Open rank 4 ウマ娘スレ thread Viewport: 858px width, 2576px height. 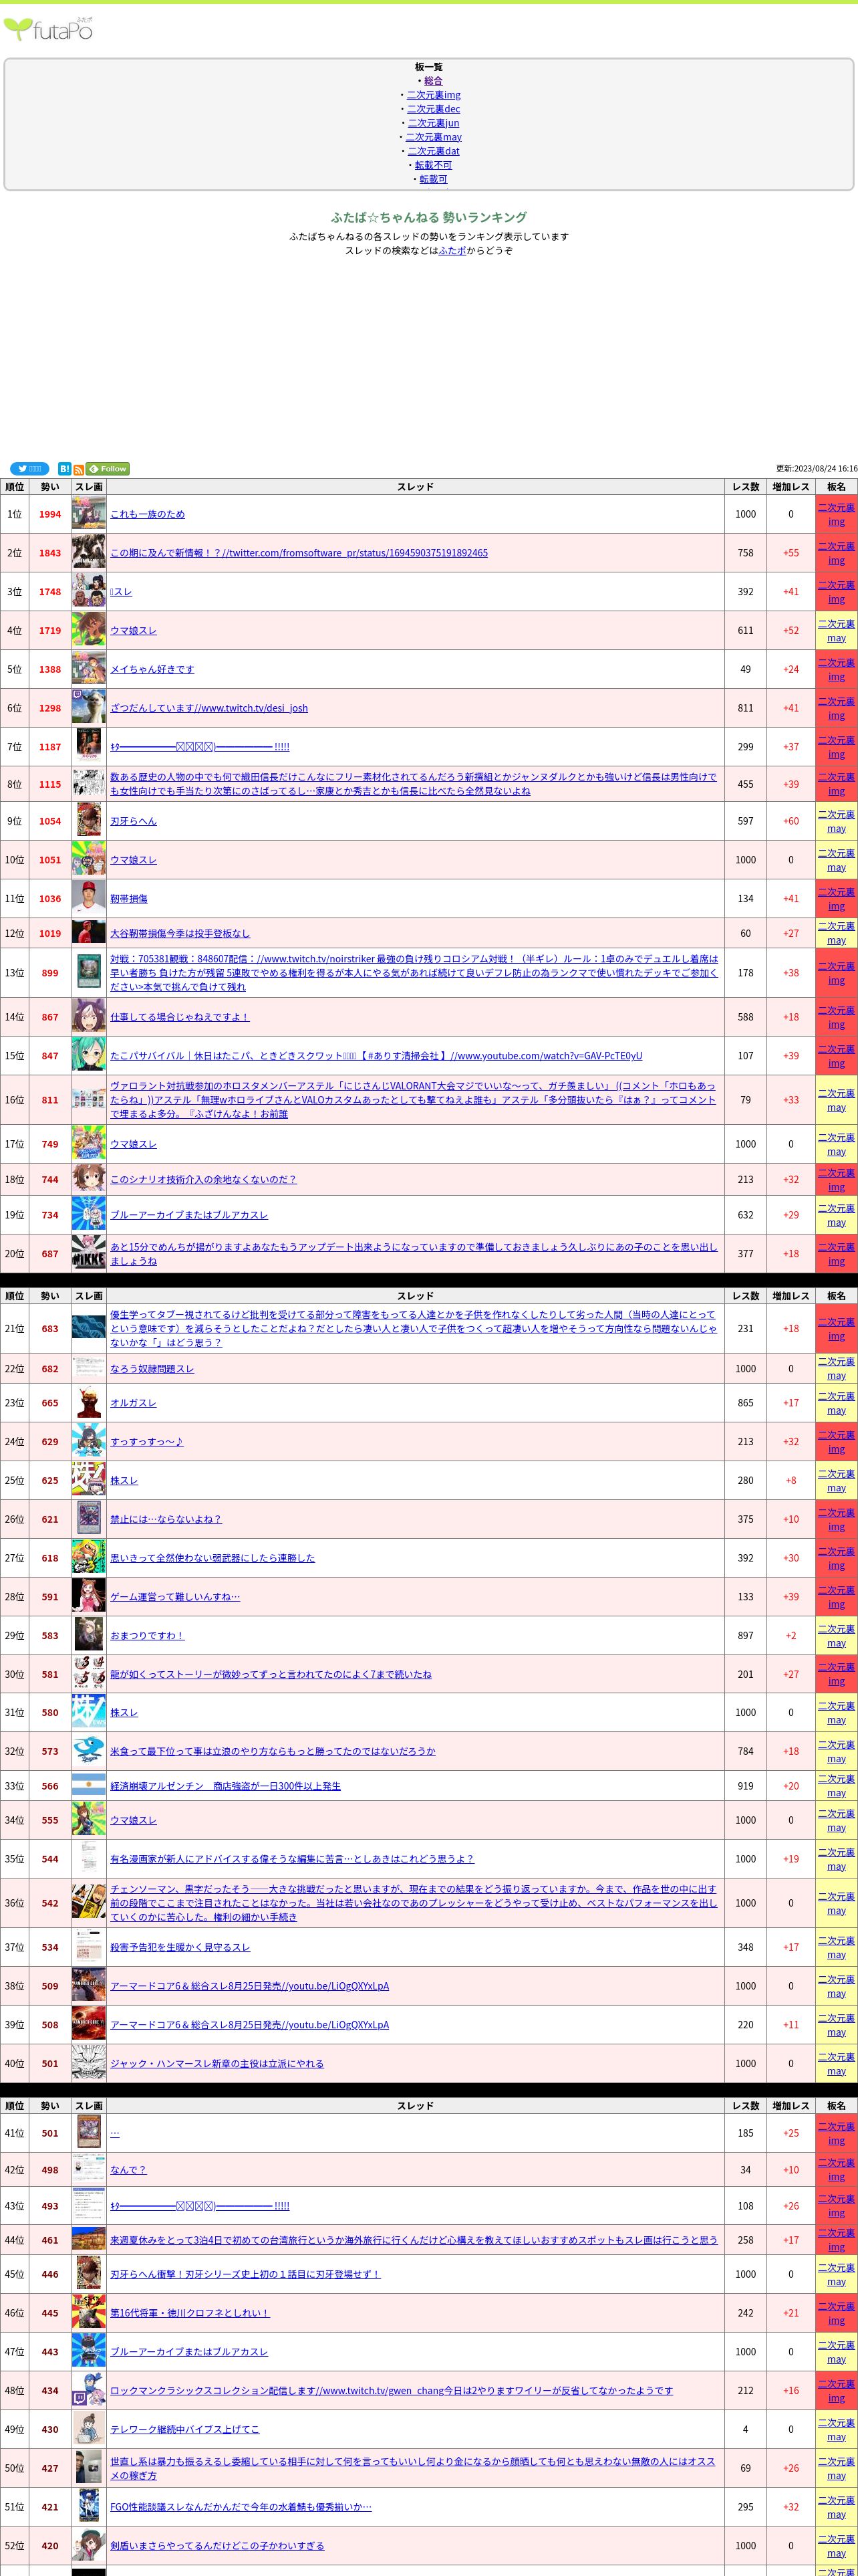click(x=133, y=631)
